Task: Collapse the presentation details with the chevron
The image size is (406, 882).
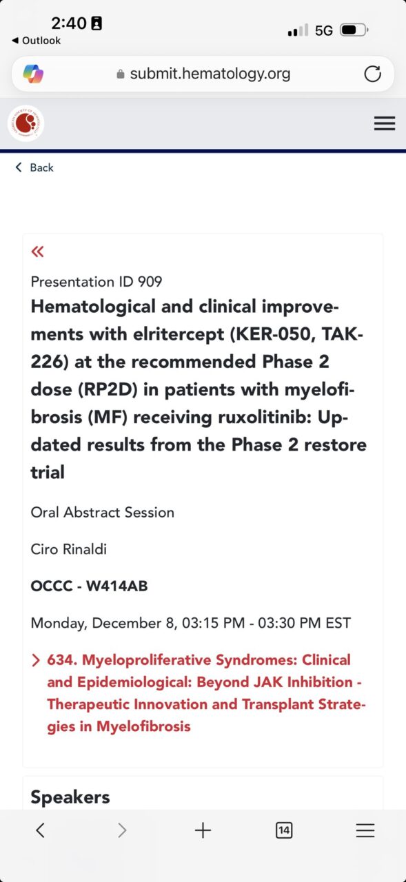Action: tap(37, 251)
